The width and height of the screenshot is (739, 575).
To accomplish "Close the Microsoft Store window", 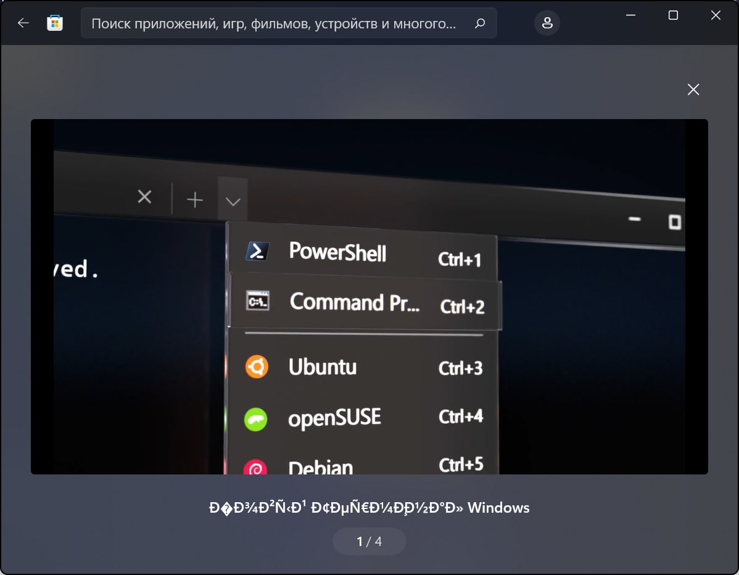I will [716, 15].
